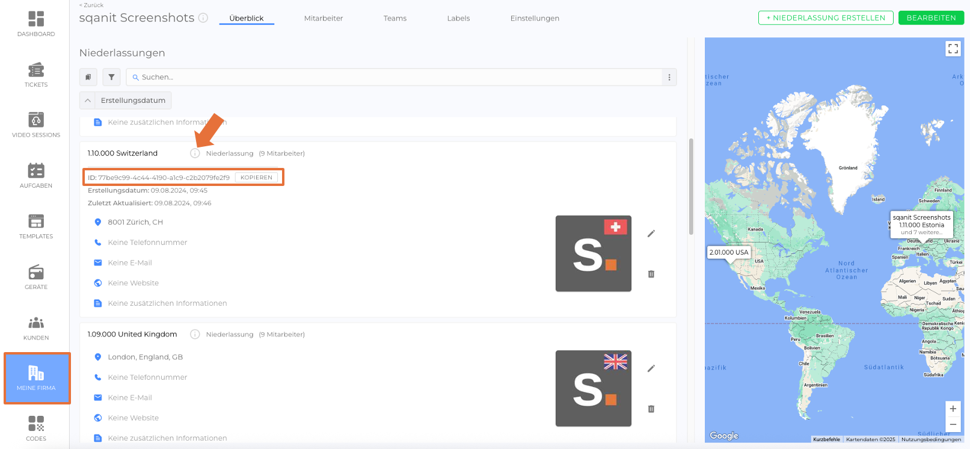This screenshot has height=449, width=970.
Task: Delete the United Kingdom branch
Action: pyautogui.click(x=651, y=409)
